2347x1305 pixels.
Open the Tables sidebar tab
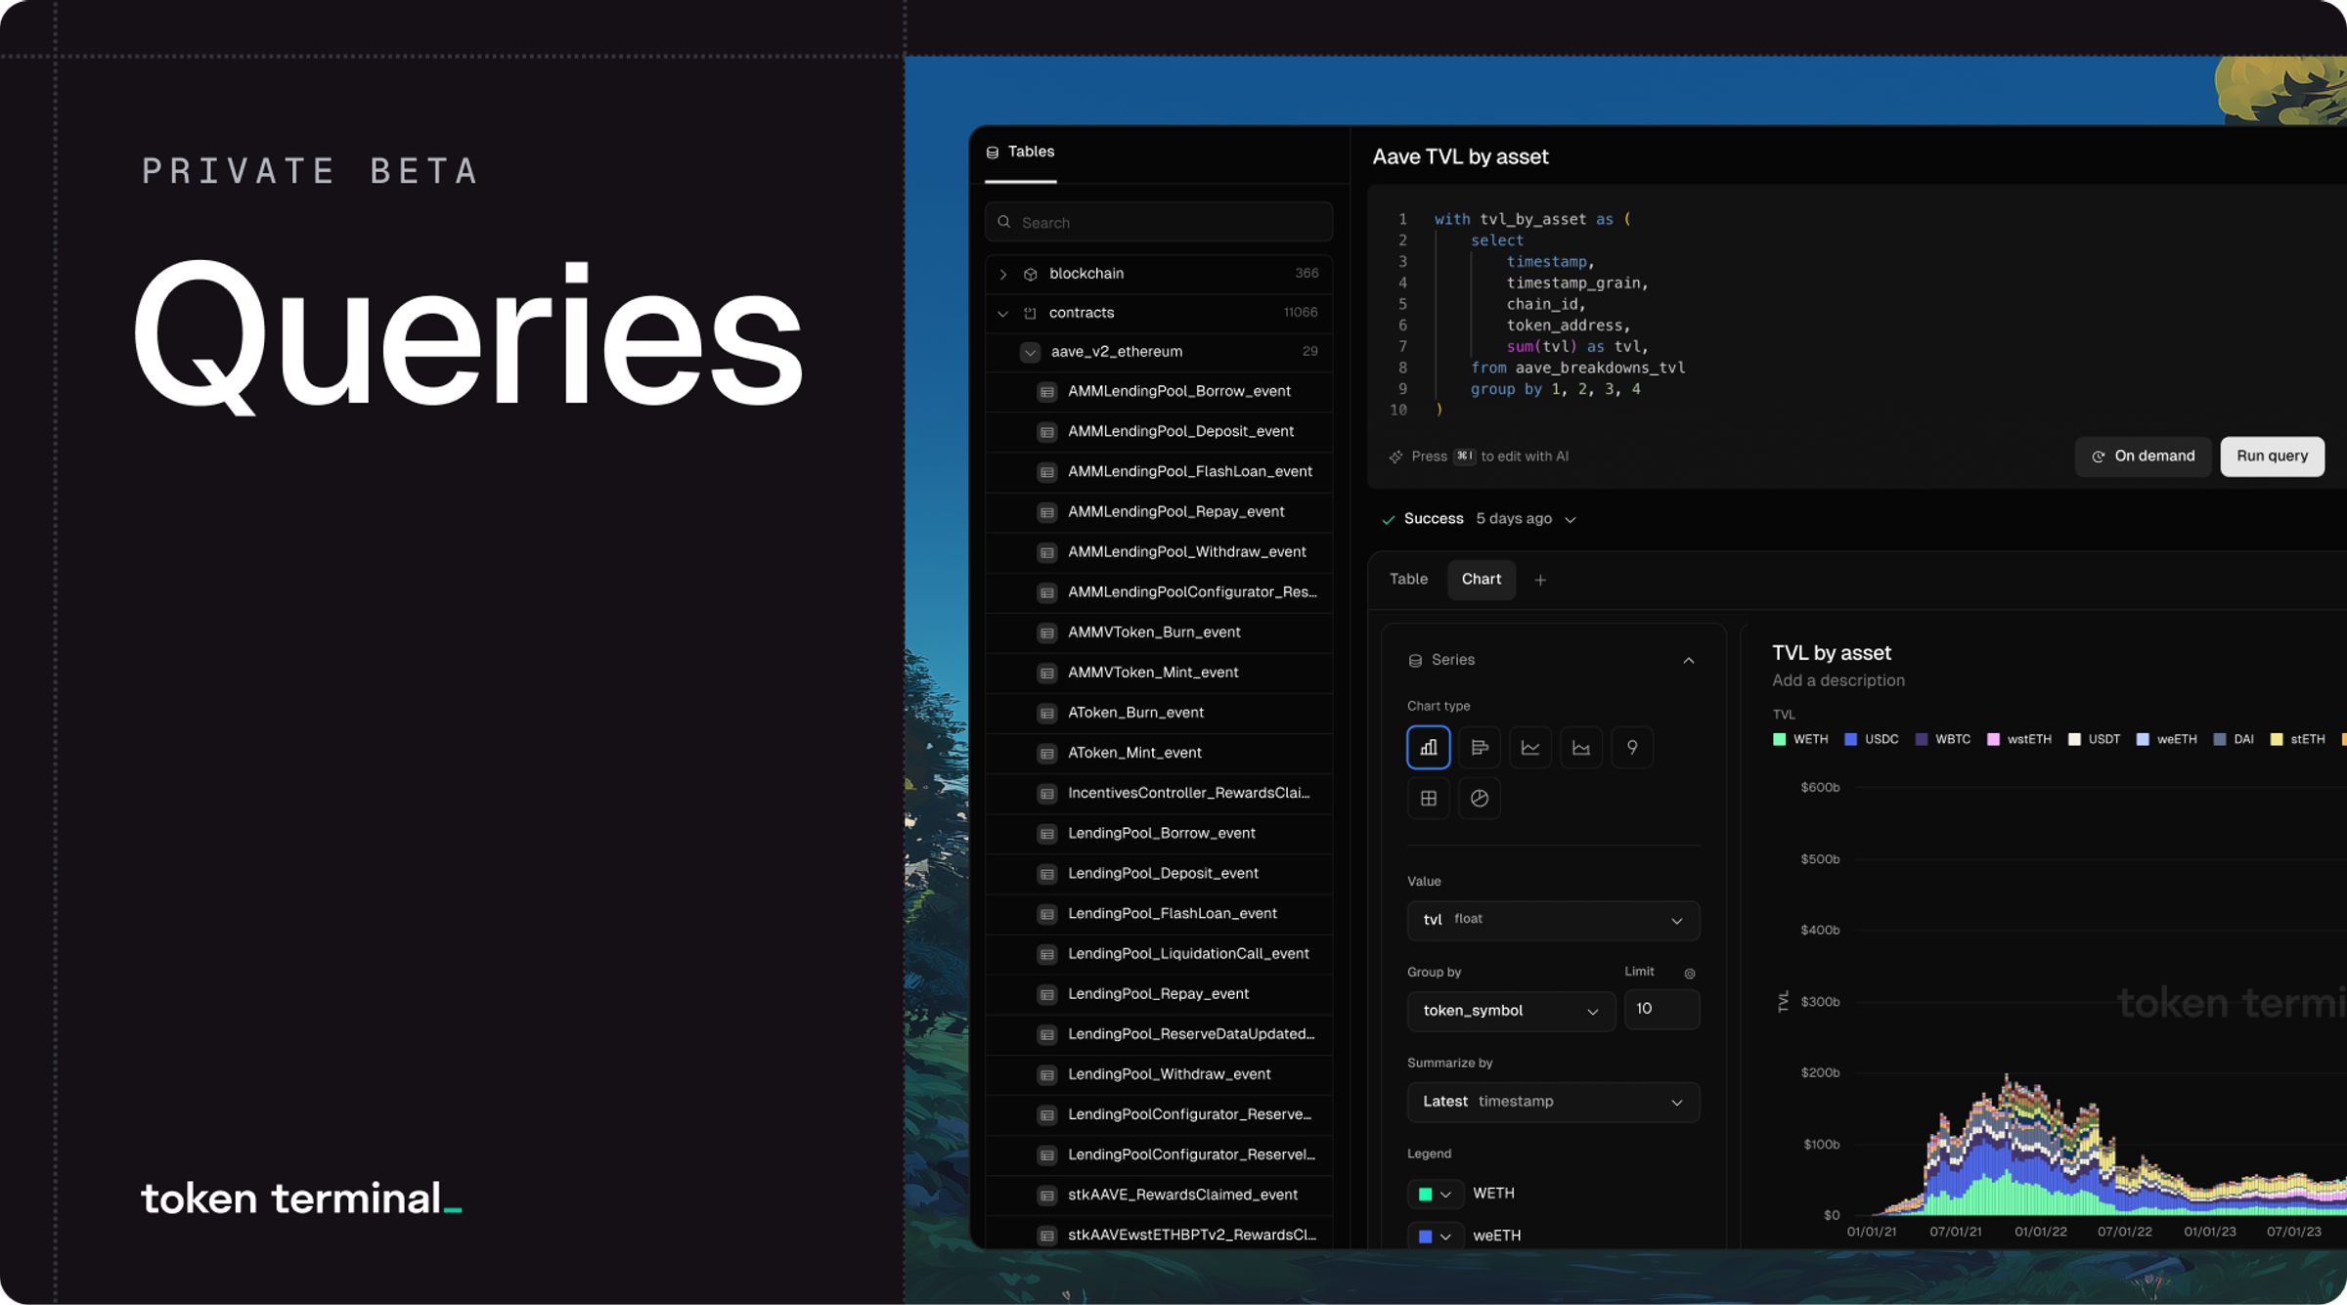click(x=1020, y=152)
